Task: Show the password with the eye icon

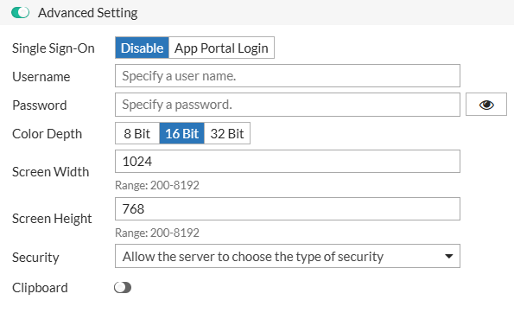Action: tap(486, 105)
